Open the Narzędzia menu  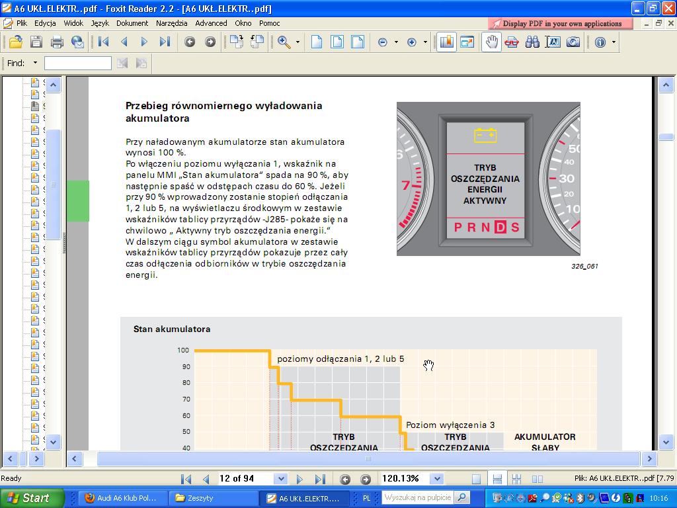pyautogui.click(x=171, y=23)
